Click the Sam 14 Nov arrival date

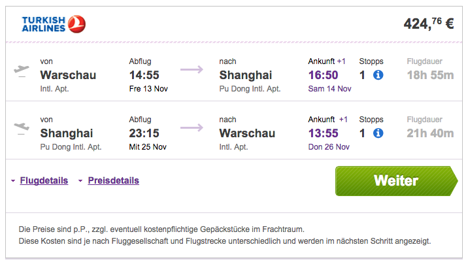[x=330, y=89]
